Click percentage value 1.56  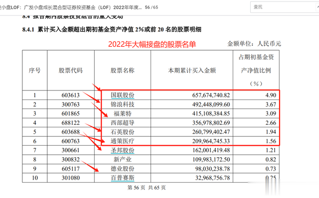271,141
